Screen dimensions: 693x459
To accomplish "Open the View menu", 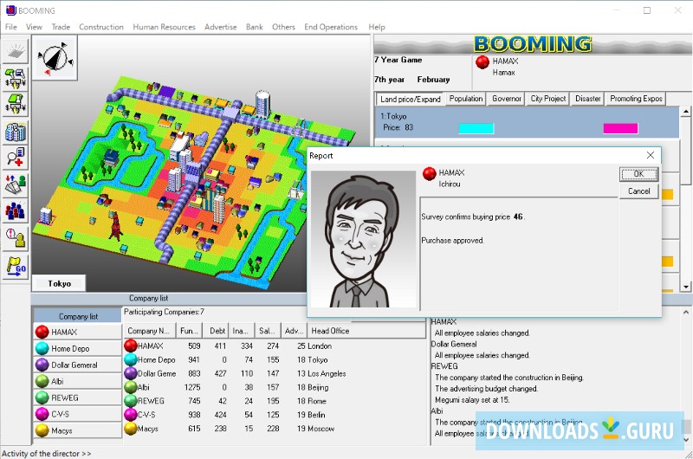I will click(34, 27).
